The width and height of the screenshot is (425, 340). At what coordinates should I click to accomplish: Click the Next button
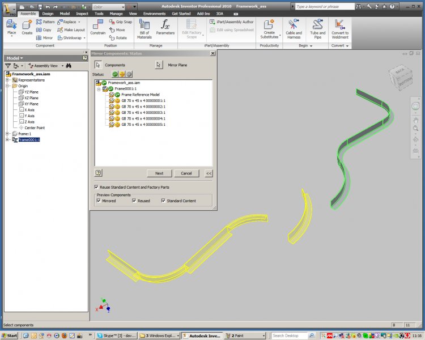159,173
